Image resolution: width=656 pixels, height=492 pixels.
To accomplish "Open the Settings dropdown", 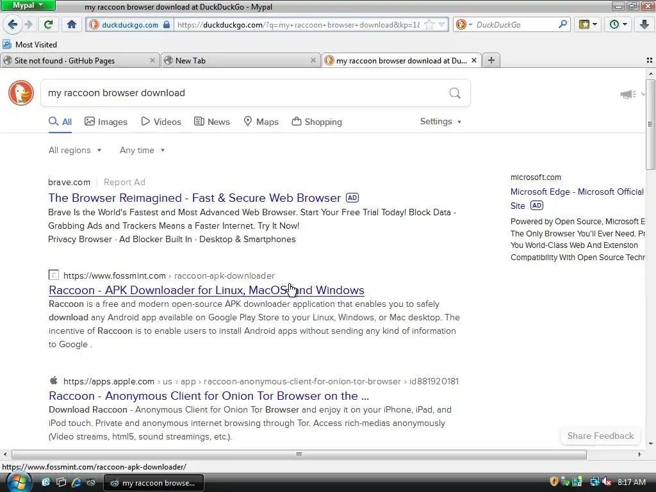I will (441, 121).
